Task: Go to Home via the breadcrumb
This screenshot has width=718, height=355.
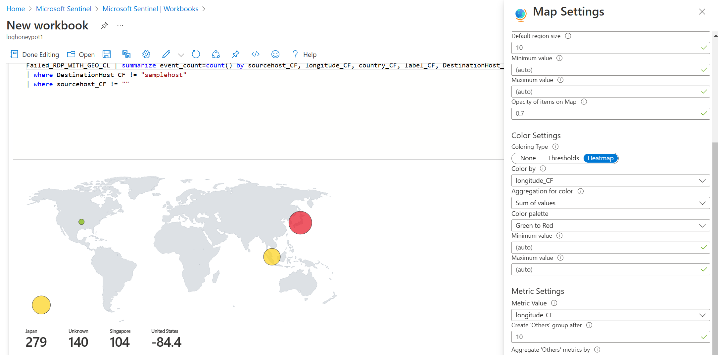Action: (16, 9)
